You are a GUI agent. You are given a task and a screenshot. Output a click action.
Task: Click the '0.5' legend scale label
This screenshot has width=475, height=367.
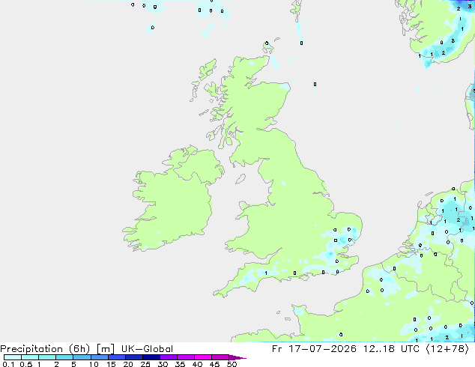coord(26,364)
